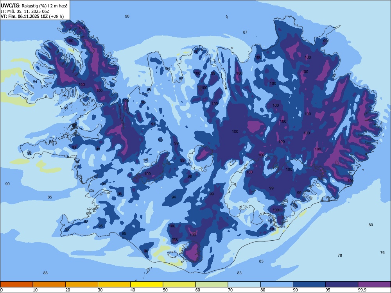Click the golden 30–40 legend swatch
391x293 pixels.
pos(114,284)
